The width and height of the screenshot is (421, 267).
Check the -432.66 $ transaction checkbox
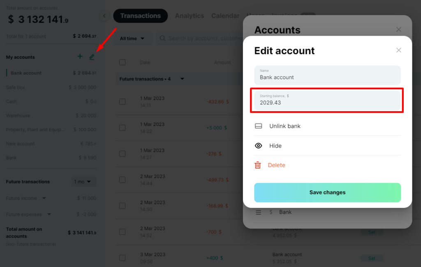pyautogui.click(x=123, y=102)
